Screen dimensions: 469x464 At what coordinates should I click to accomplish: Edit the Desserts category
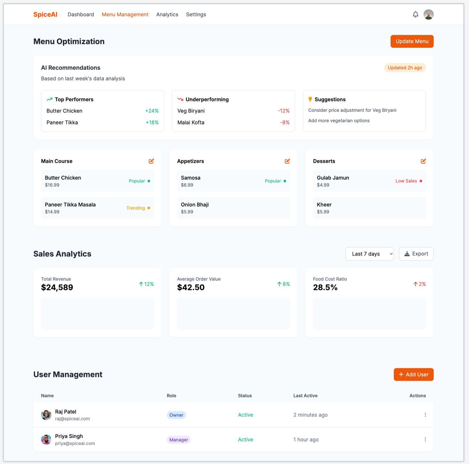pyautogui.click(x=423, y=161)
